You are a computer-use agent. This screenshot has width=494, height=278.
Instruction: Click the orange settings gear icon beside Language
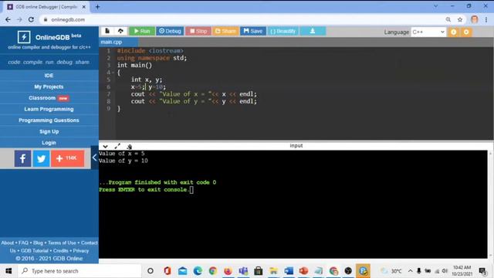(466, 32)
